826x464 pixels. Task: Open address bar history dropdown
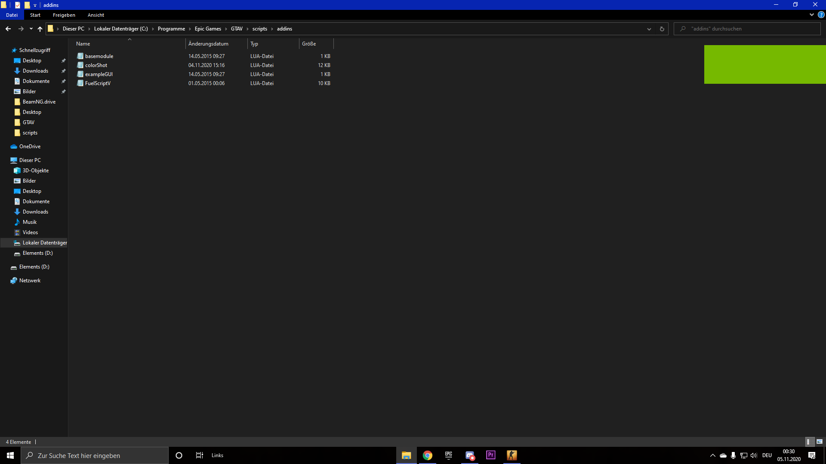click(649, 29)
